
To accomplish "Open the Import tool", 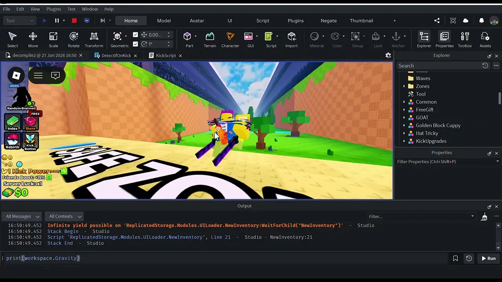I will tap(291, 40).
